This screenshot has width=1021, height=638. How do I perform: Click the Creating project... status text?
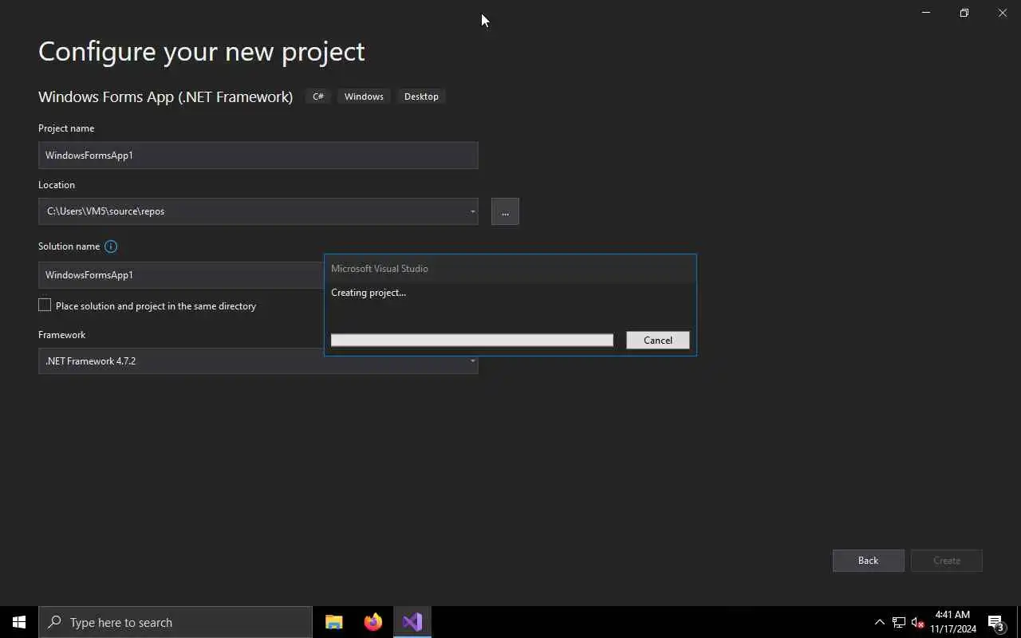tap(369, 293)
